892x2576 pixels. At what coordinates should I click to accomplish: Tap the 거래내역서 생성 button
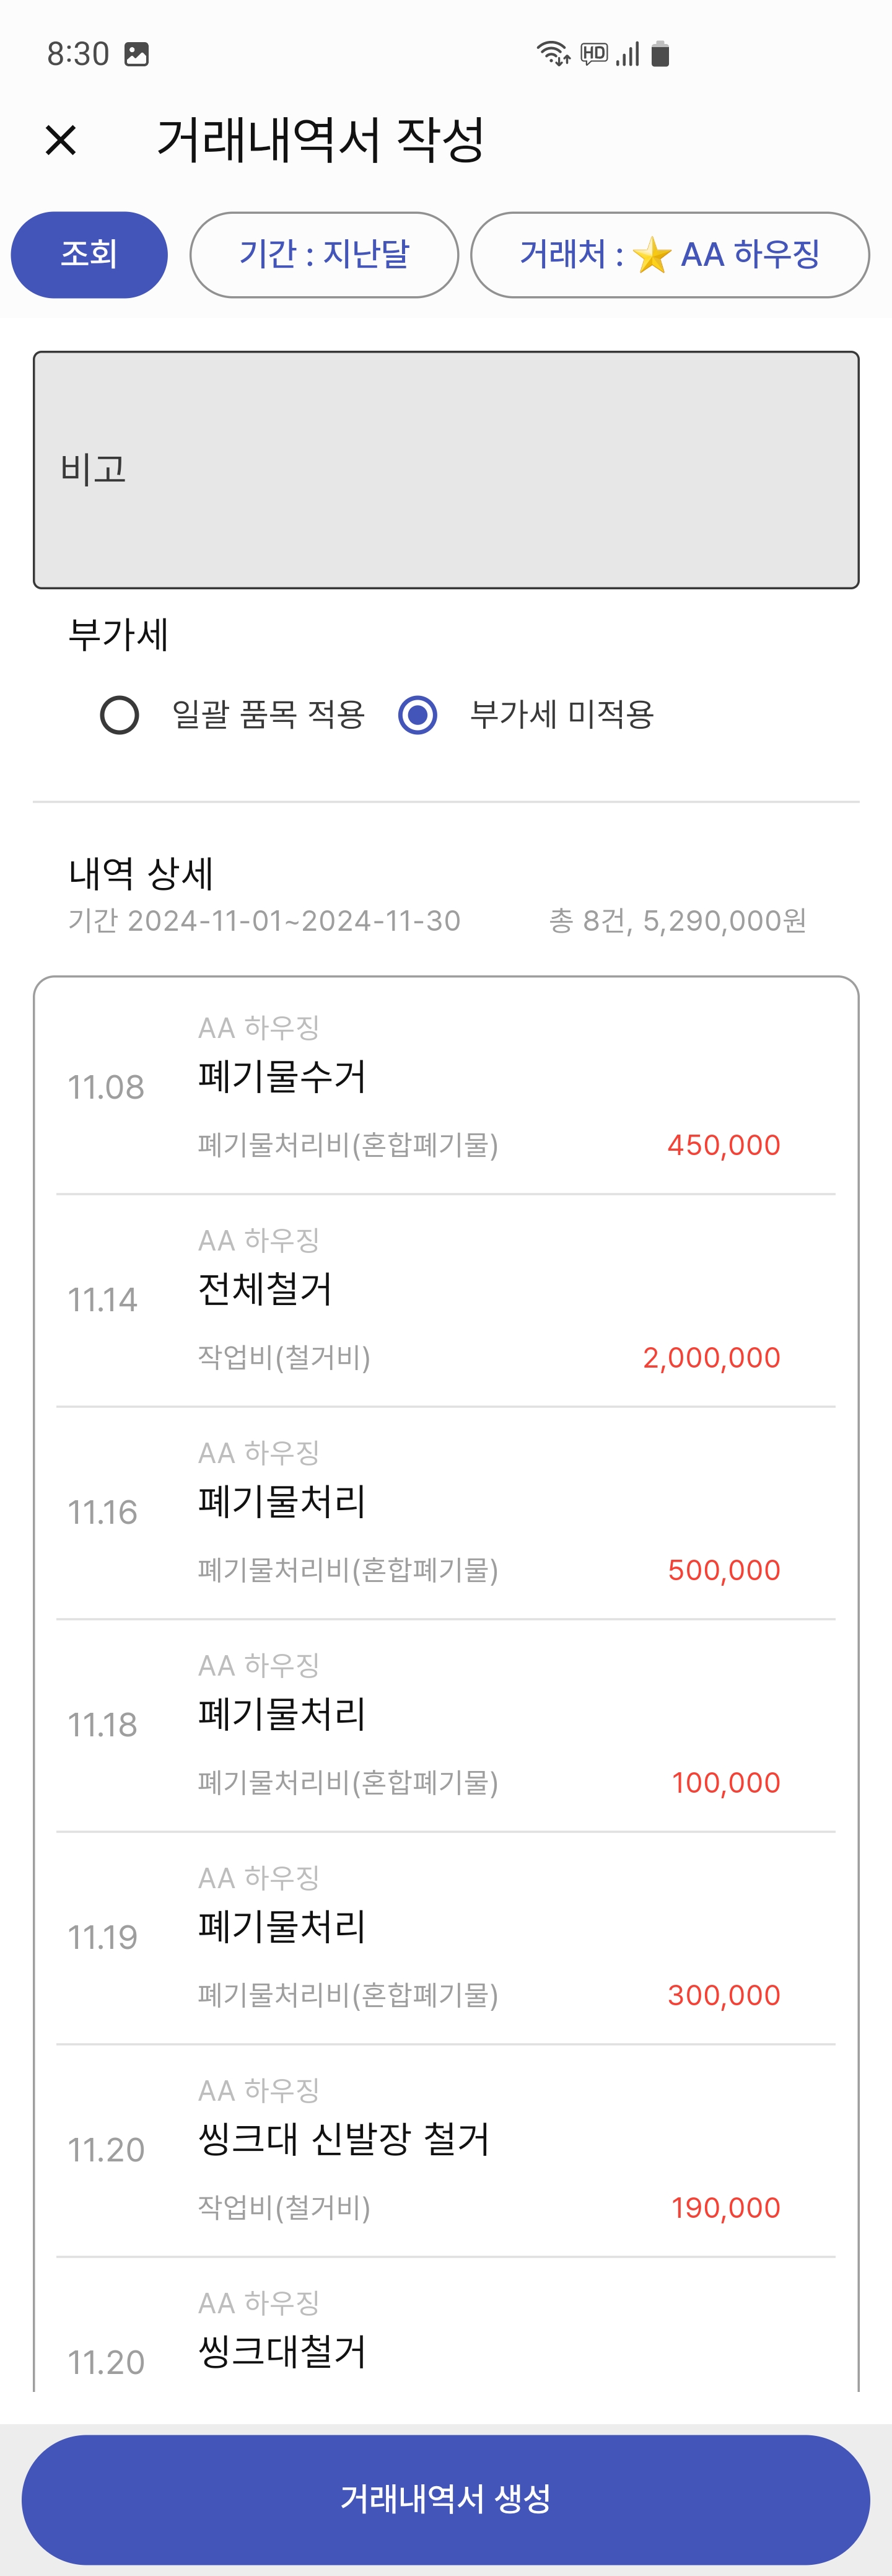446,2499
